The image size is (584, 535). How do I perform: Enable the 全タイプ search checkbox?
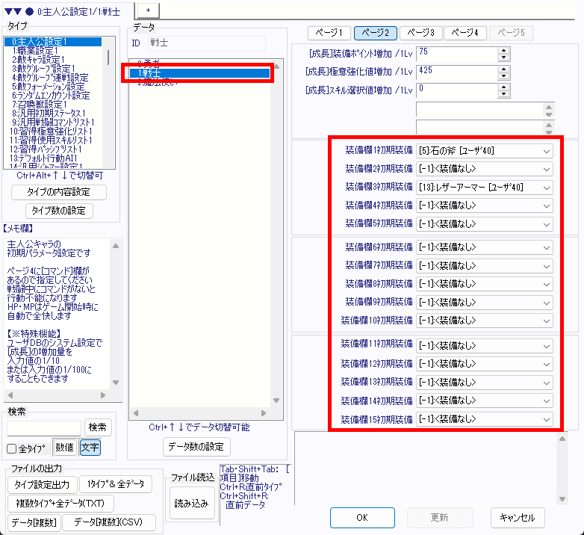tap(12, 449)
